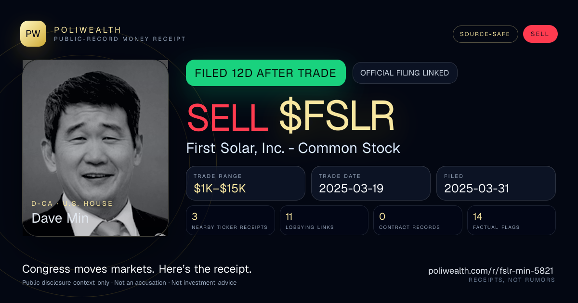This screenshot has height=303, width=578.
Task: Click the Dave Min portrait photo
Action: [x=95, y=148]
